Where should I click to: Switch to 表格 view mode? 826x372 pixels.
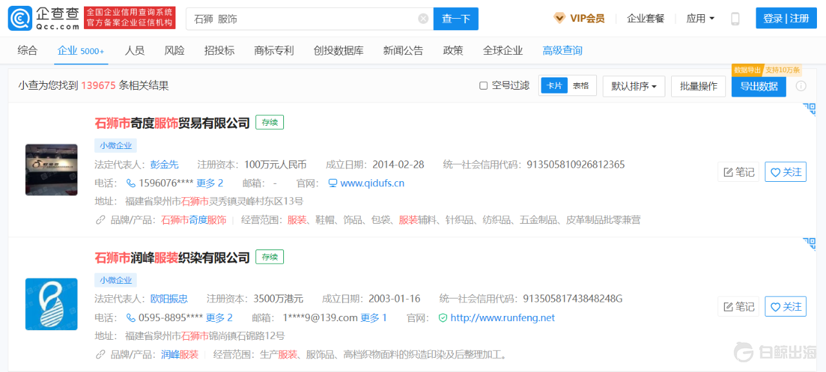point(581,86)
